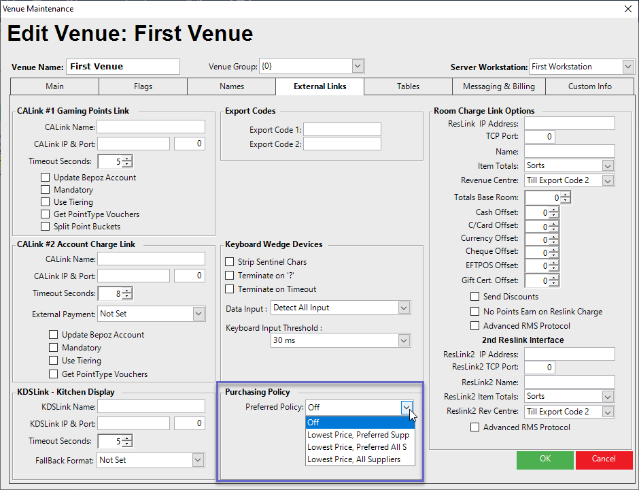The width and height of the screenshot is (639, 490).
Task: Click the ResLink IP Address field
Action: tap(569, 124)
